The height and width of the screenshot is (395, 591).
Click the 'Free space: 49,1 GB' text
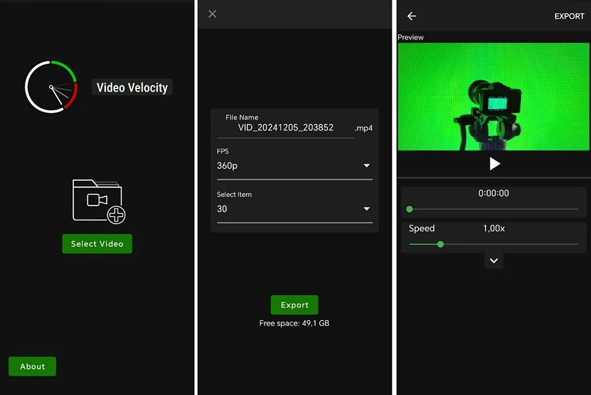point(294,323)
